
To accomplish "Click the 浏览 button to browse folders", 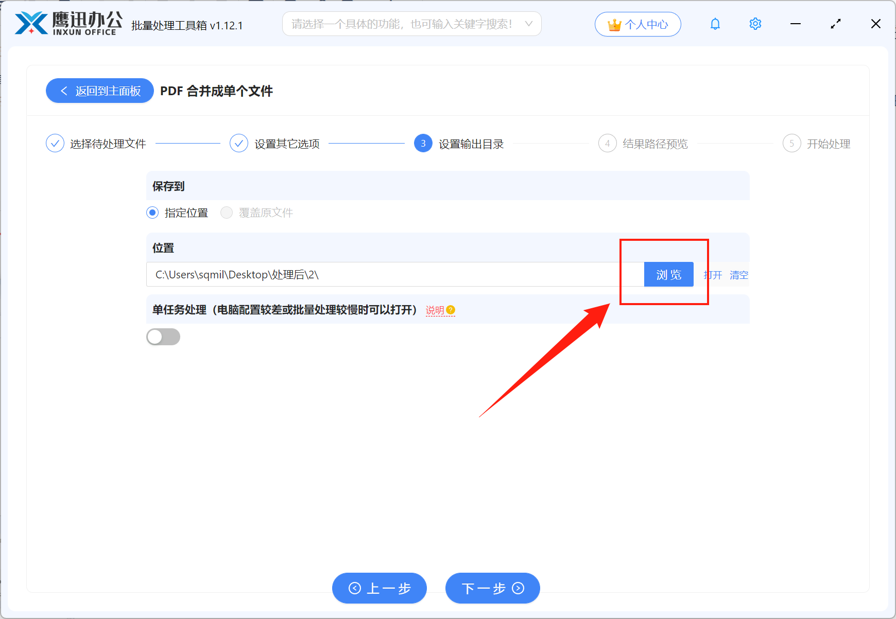I will (x=668, y=274).
